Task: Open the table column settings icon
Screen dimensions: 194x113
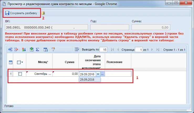Action: pyautogui.click(x=45, y=50)
